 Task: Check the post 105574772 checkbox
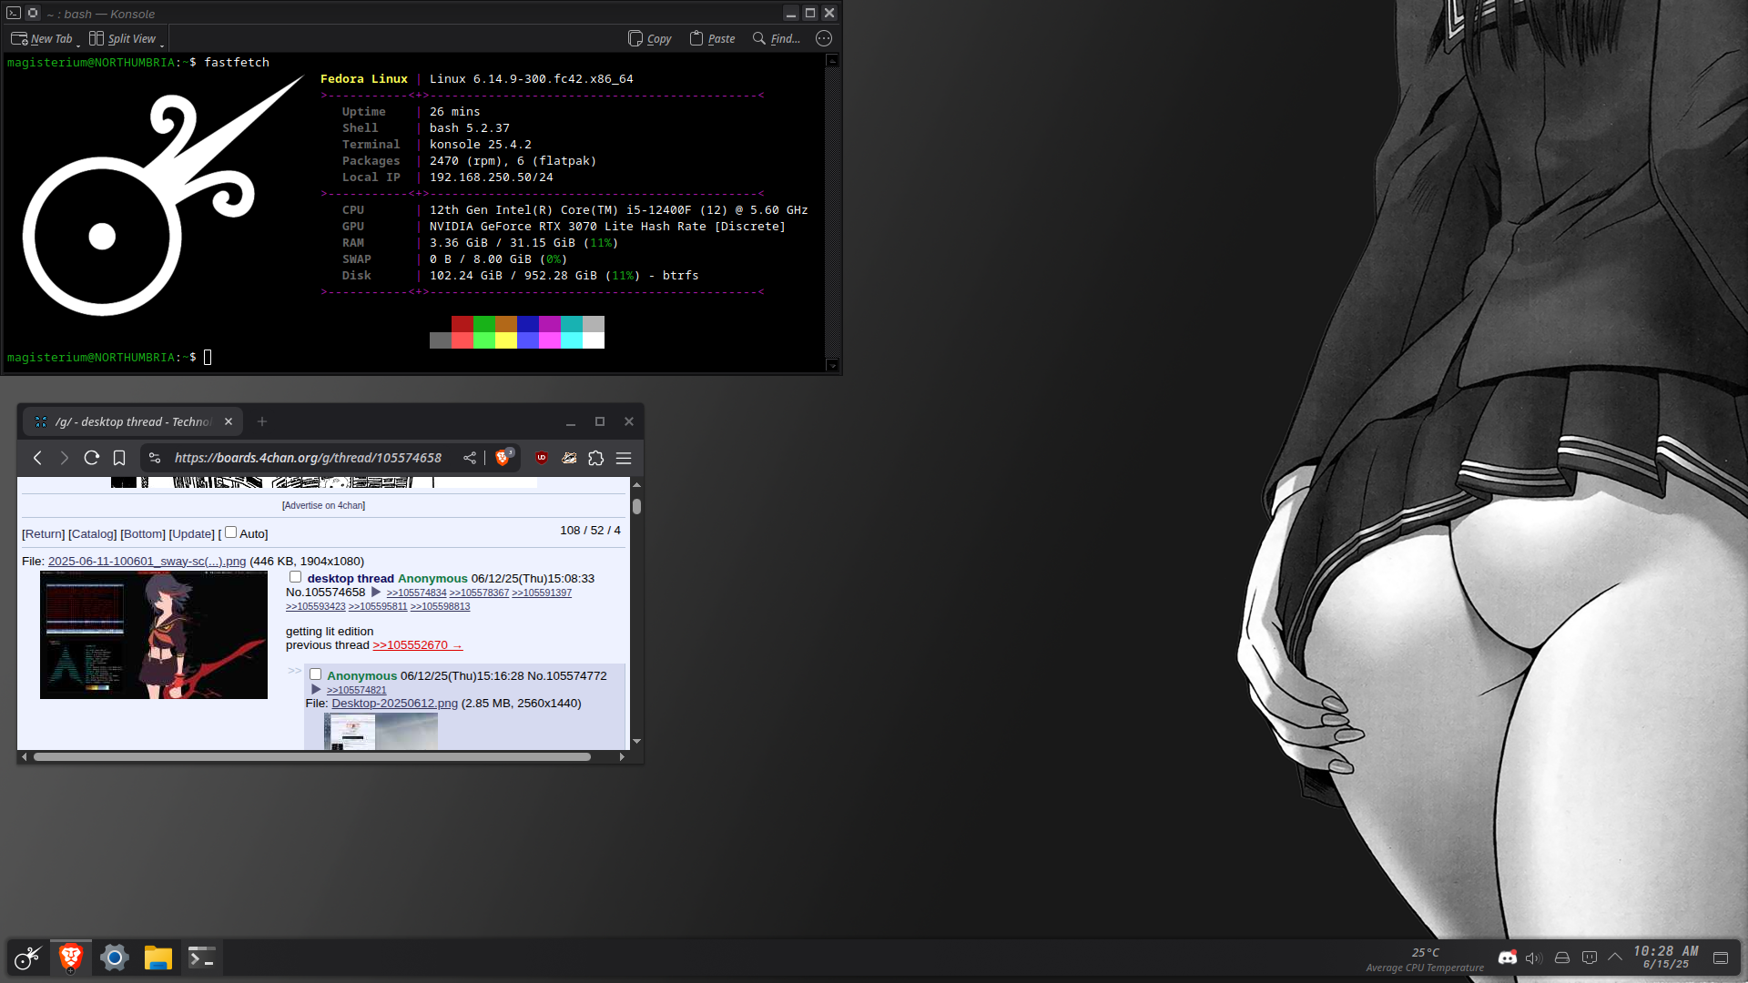click(x=315, y=674)
